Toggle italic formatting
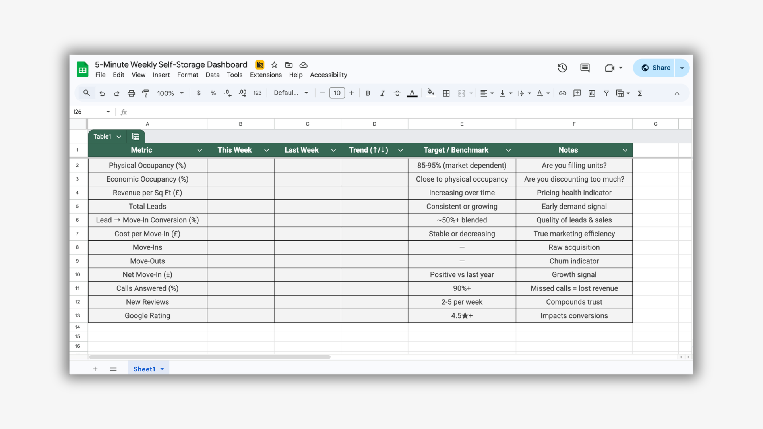The image size is (763, 429). tap(382, 93)
